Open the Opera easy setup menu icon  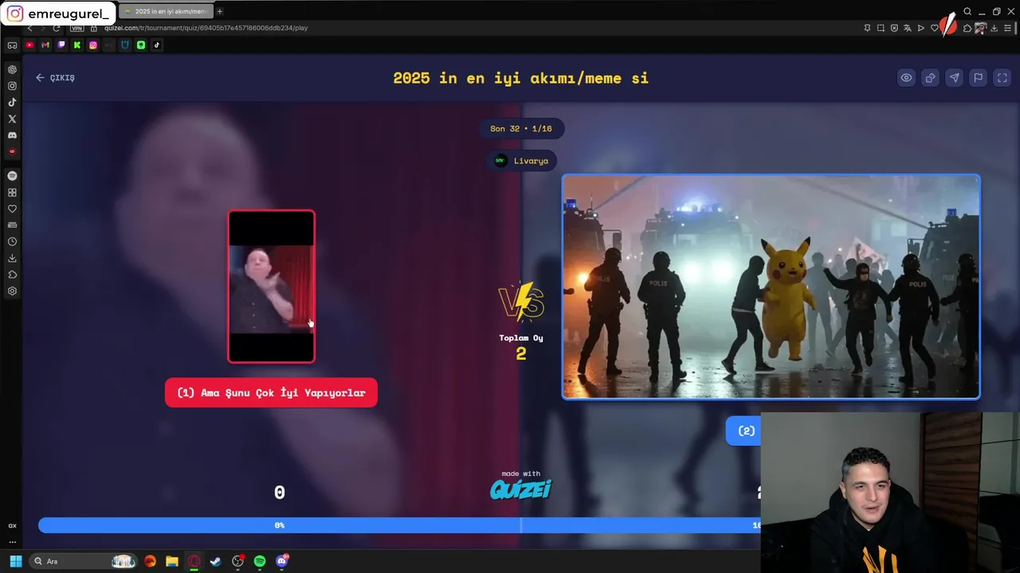pos(1007,28)
